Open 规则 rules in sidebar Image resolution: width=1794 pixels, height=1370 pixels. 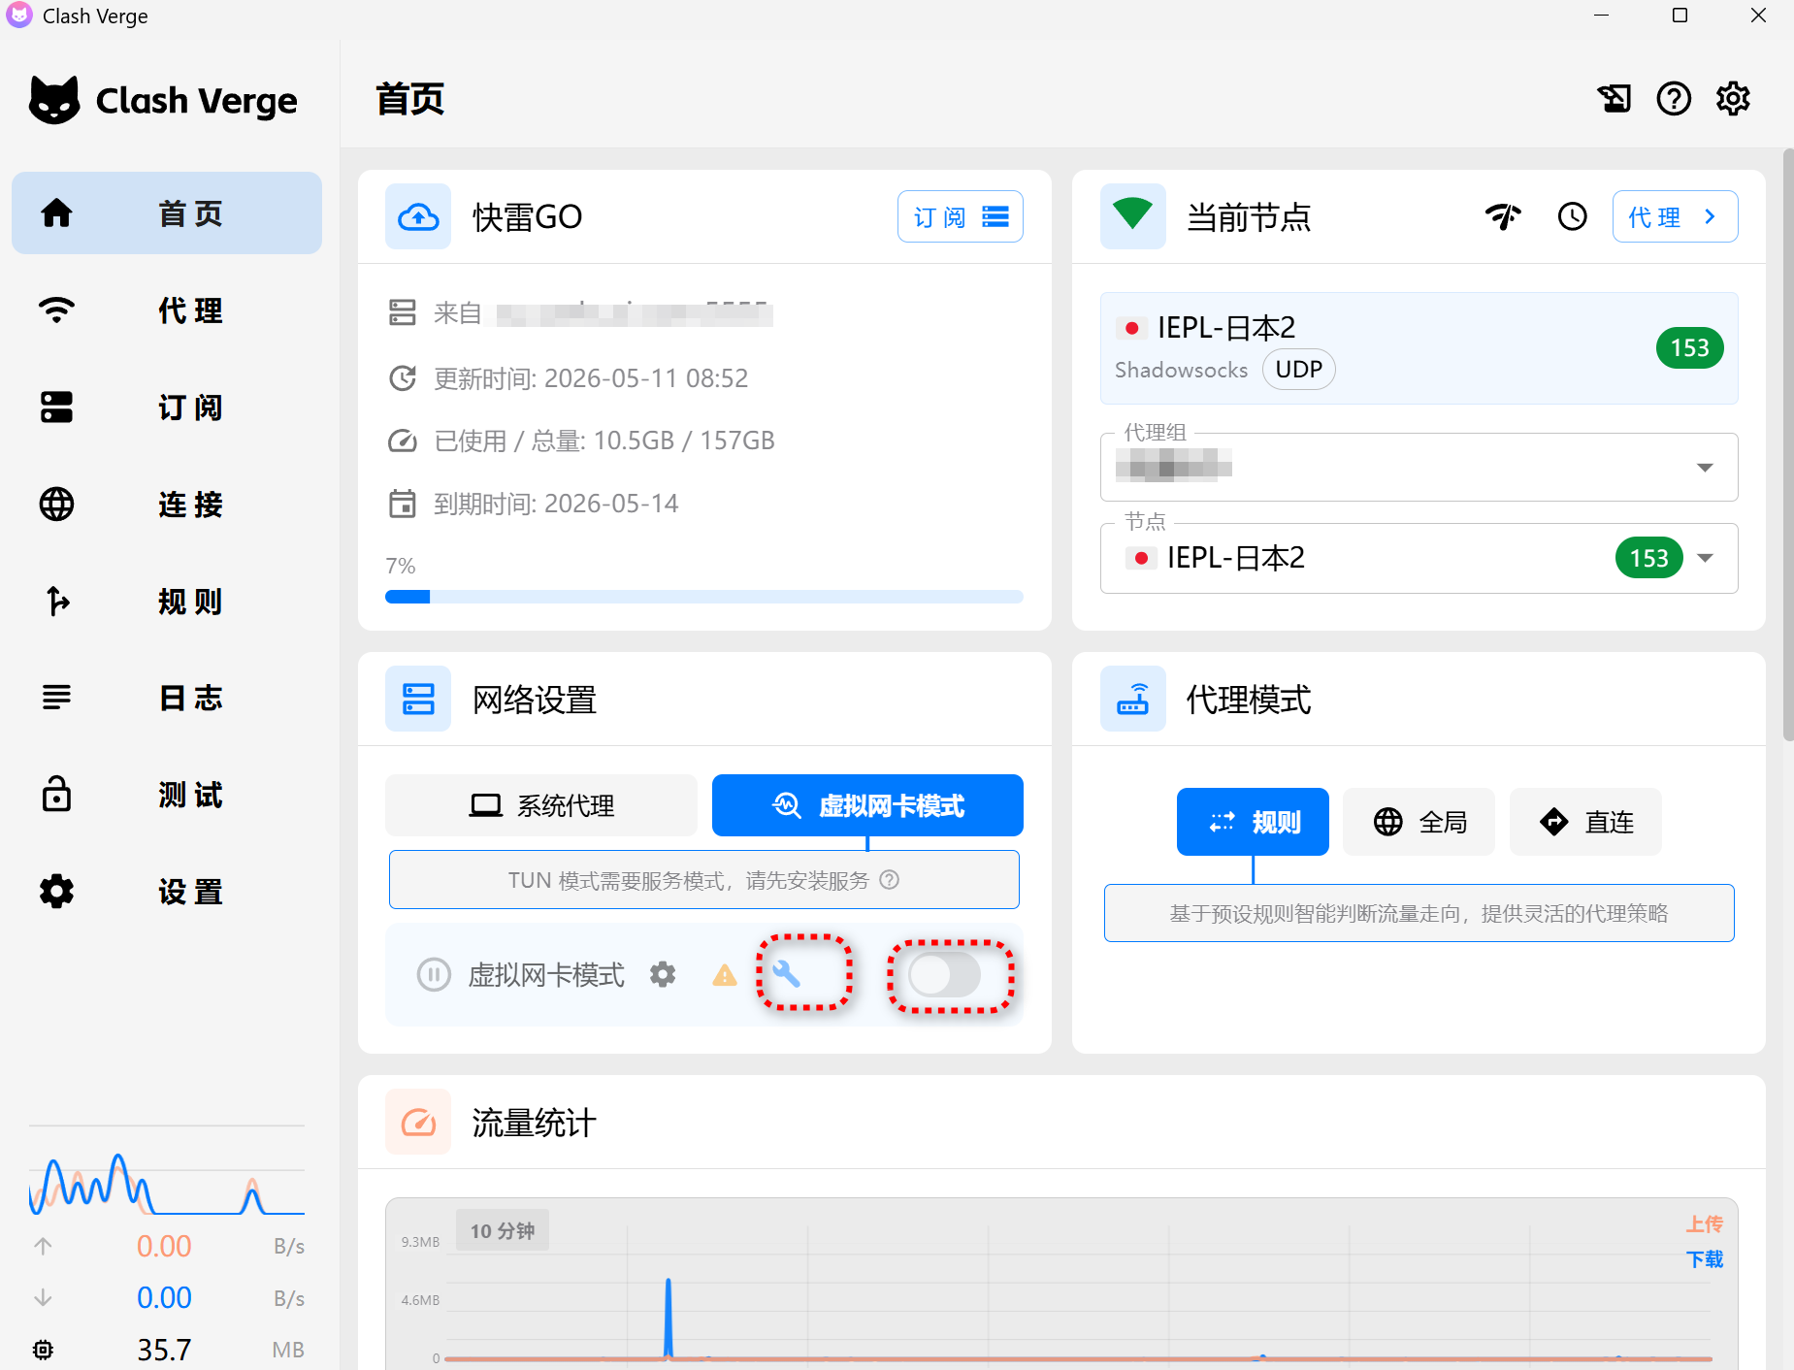tap(167, 602)
